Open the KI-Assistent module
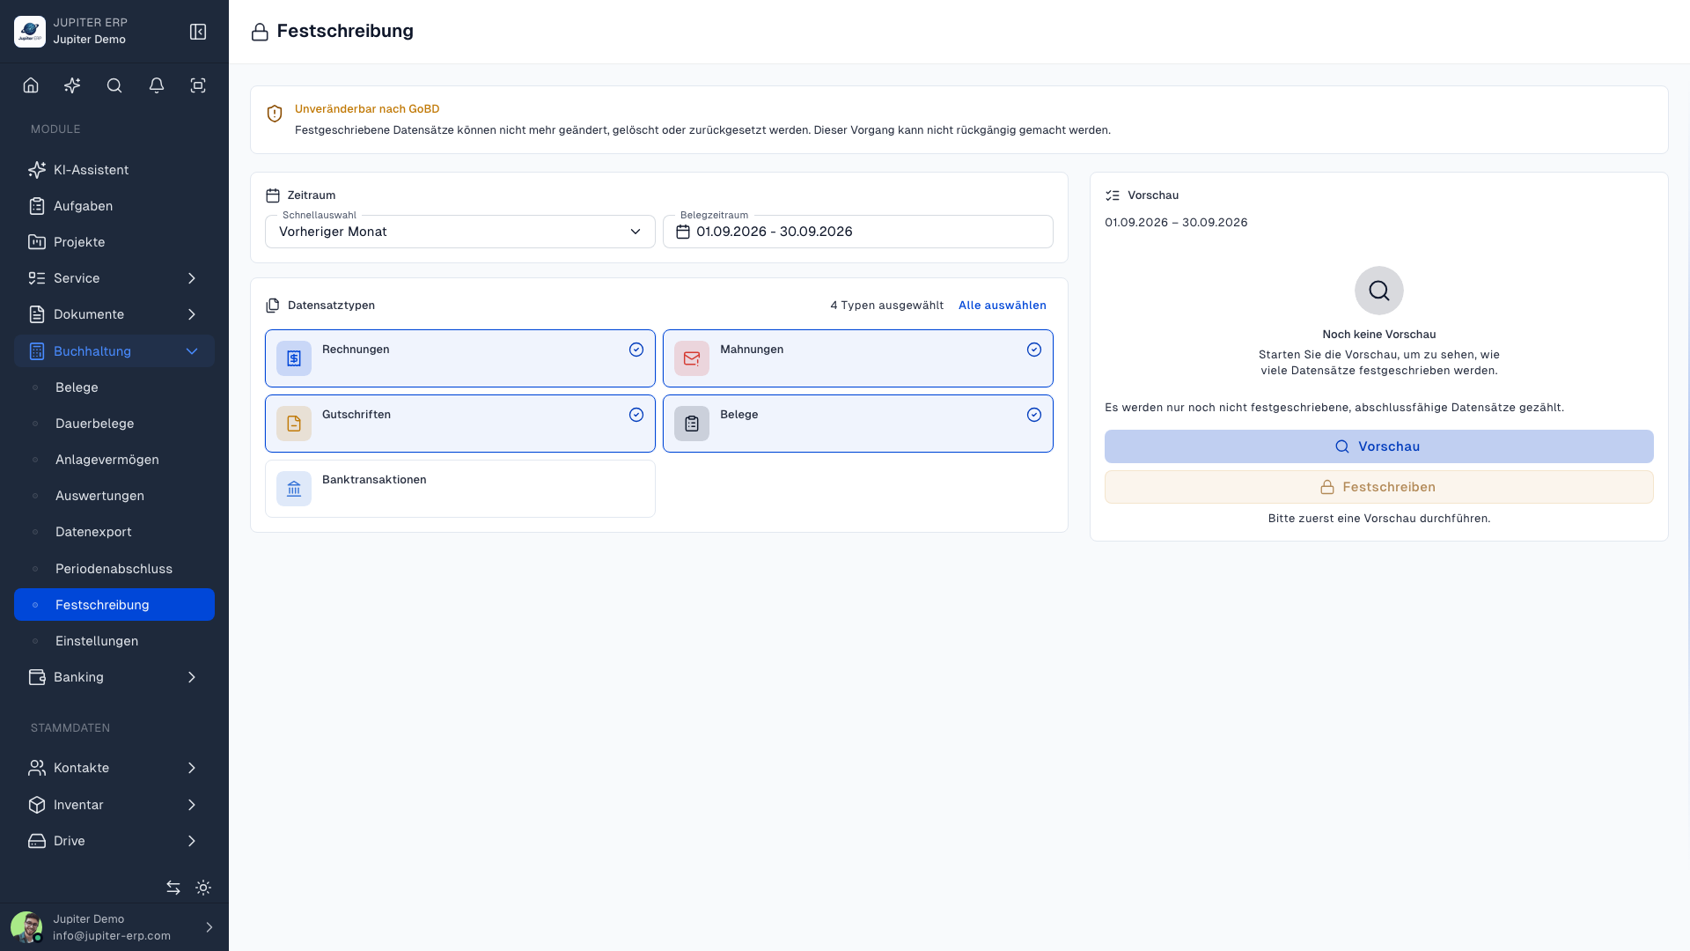 (114, 170)
